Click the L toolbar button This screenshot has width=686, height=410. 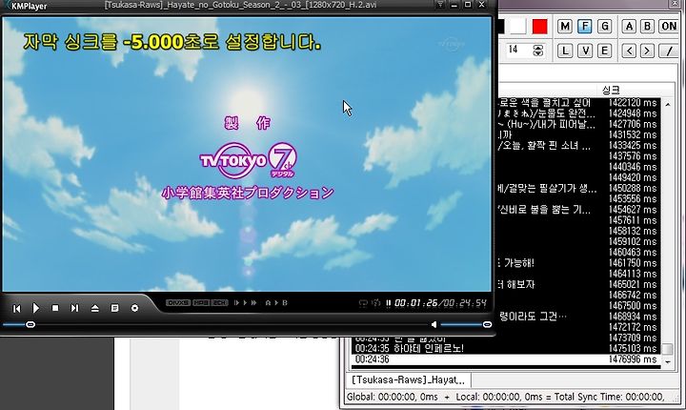pos(565,51)
